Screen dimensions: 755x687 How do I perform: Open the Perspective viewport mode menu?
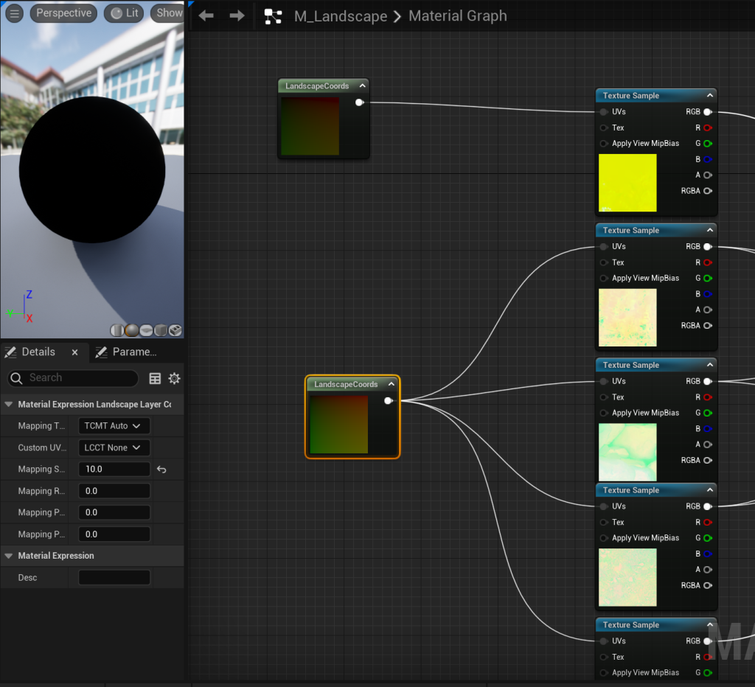click(63, 13)
